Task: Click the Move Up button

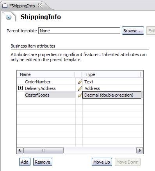Action: coord(102,162)
